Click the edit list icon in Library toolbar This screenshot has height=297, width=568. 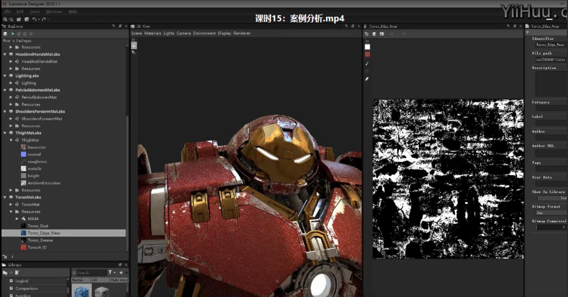click(17, 273)
